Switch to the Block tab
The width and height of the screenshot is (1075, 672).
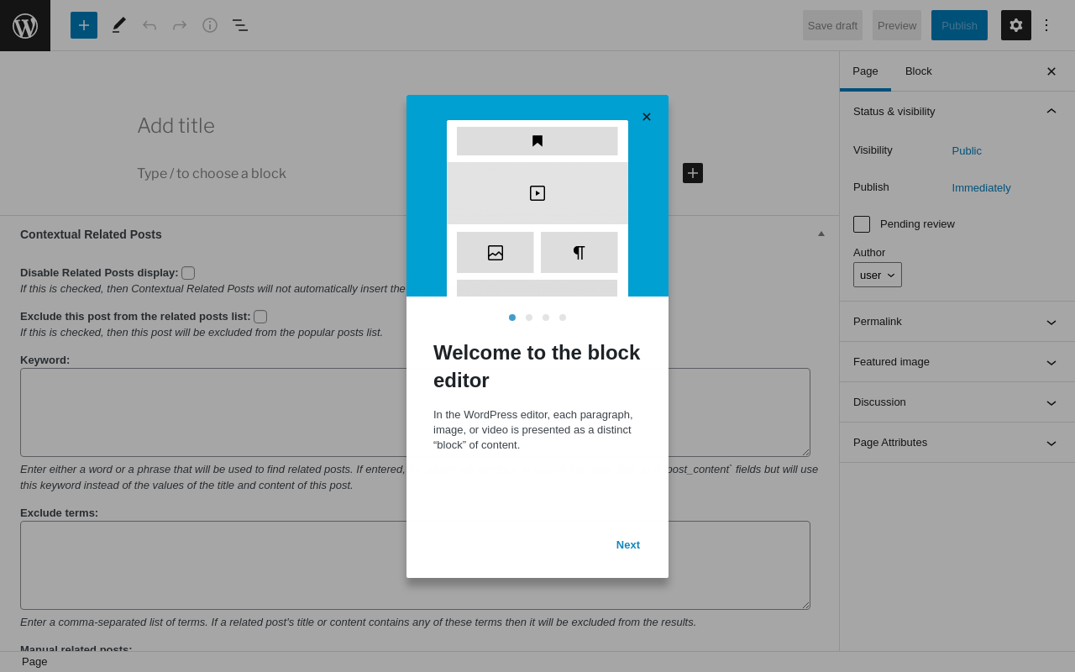pos(919,71)
